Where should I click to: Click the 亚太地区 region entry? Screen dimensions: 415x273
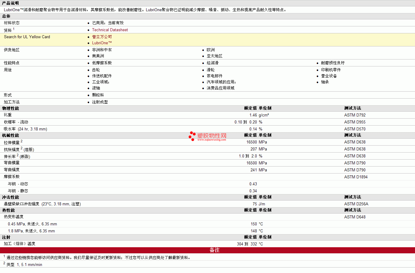pos(214,56)
